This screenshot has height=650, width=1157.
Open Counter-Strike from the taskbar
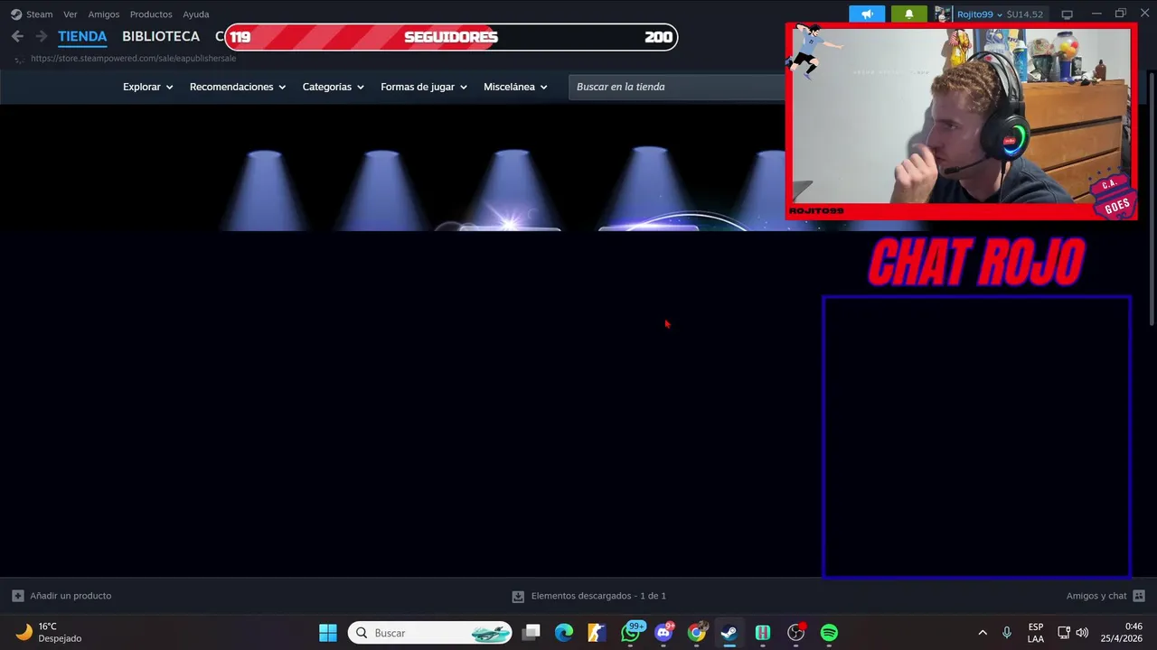[x=597, y=633]
